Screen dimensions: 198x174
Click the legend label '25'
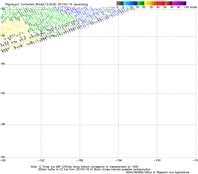coord(151,7)
